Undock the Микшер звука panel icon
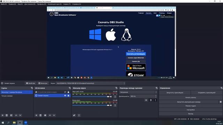Image resolution: width=223 pixels, height=125 pixels. [x=116, y=88]
